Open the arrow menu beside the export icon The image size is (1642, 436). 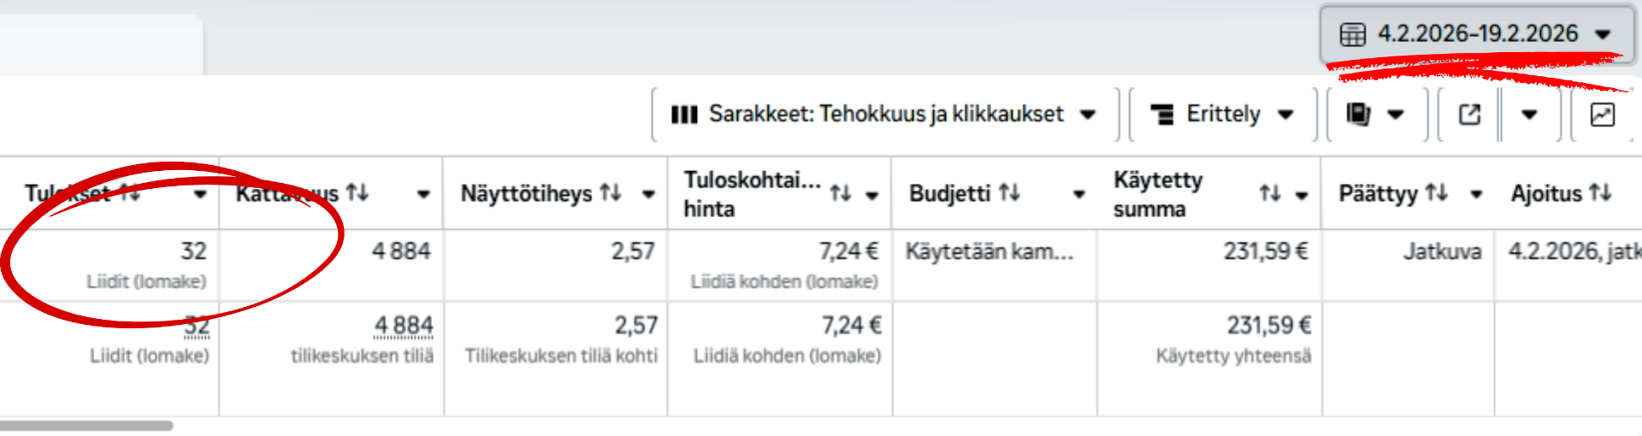tap(1530, 115)
